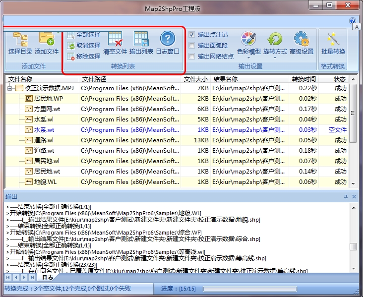Image resolution: width=365 pixels, height=297 pixels.
Task: Sort by the 转换时间 column header
Action: (304, 79)
